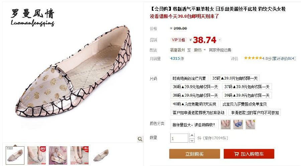Increase quantity with the up arrow
The height and width of the screenshot is (166, 301).
point(192,135)
